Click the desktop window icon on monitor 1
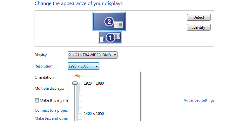 pos(117,36)
